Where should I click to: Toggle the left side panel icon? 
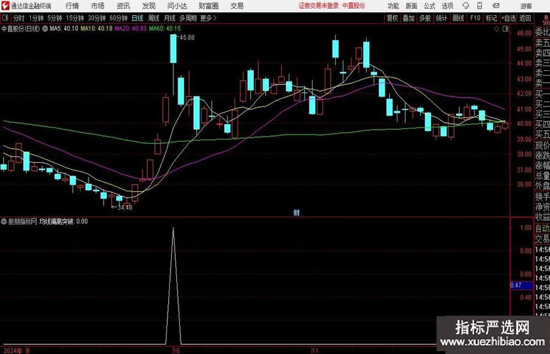pyautogui.click(x=5, y=18)
